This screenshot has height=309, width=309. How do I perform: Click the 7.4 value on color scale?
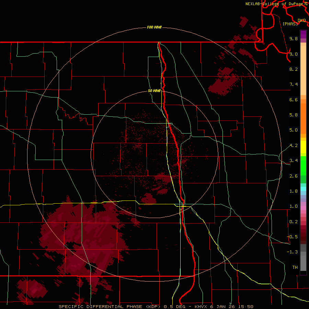(x=294, y=84)
